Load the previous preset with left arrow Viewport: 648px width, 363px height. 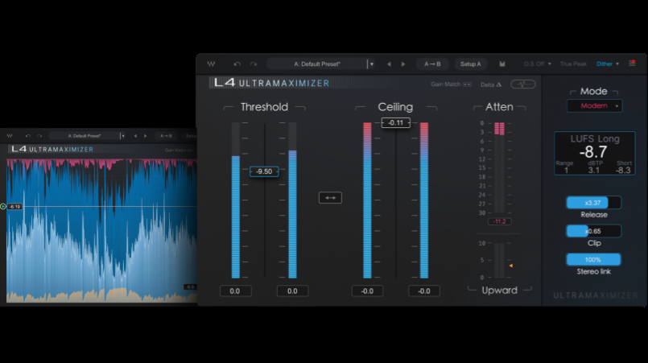point(389,64)
